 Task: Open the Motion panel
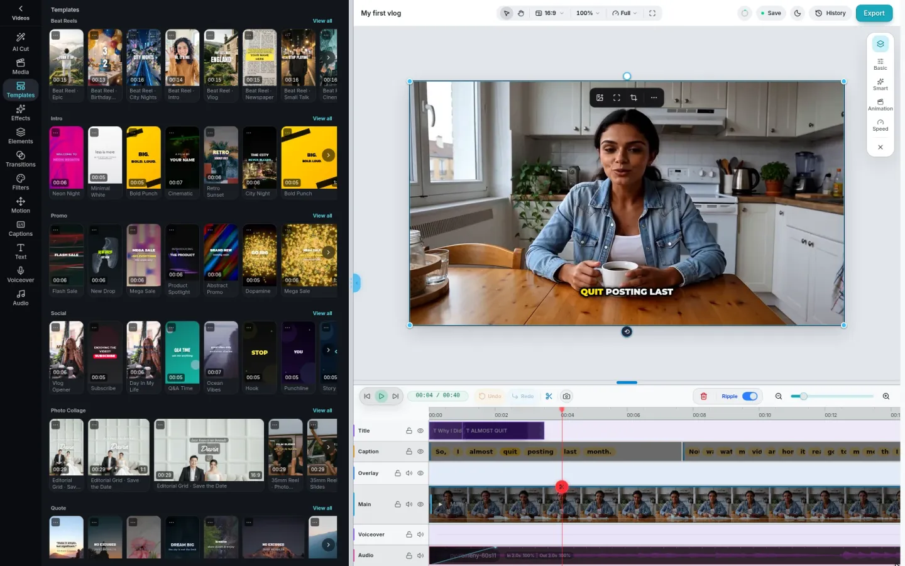pos(21,205)
